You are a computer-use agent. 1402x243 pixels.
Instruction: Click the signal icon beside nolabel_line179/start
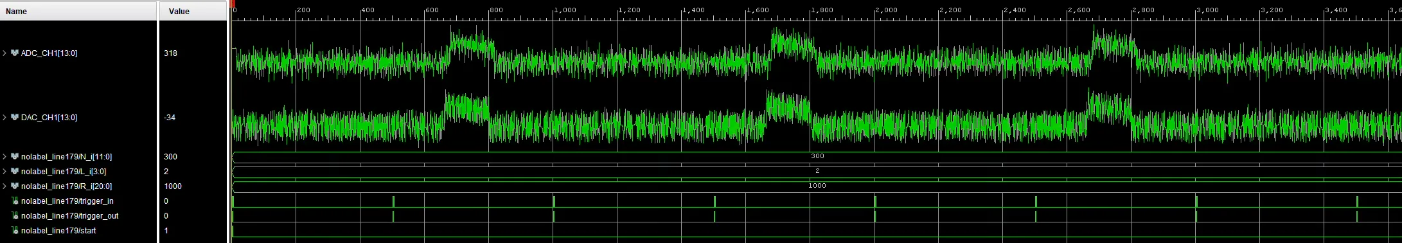click(15, 231)
